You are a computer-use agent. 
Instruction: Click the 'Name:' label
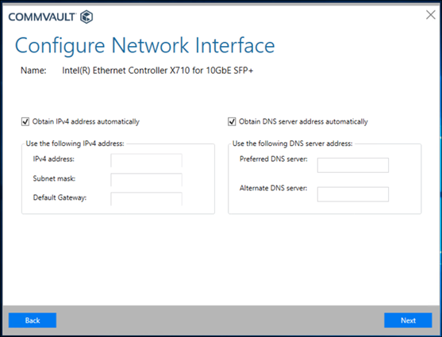[x=33, y=70]
